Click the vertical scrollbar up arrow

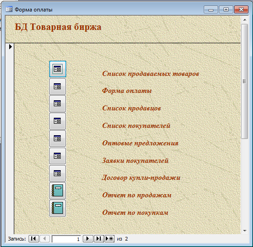[x=245, y=20]
